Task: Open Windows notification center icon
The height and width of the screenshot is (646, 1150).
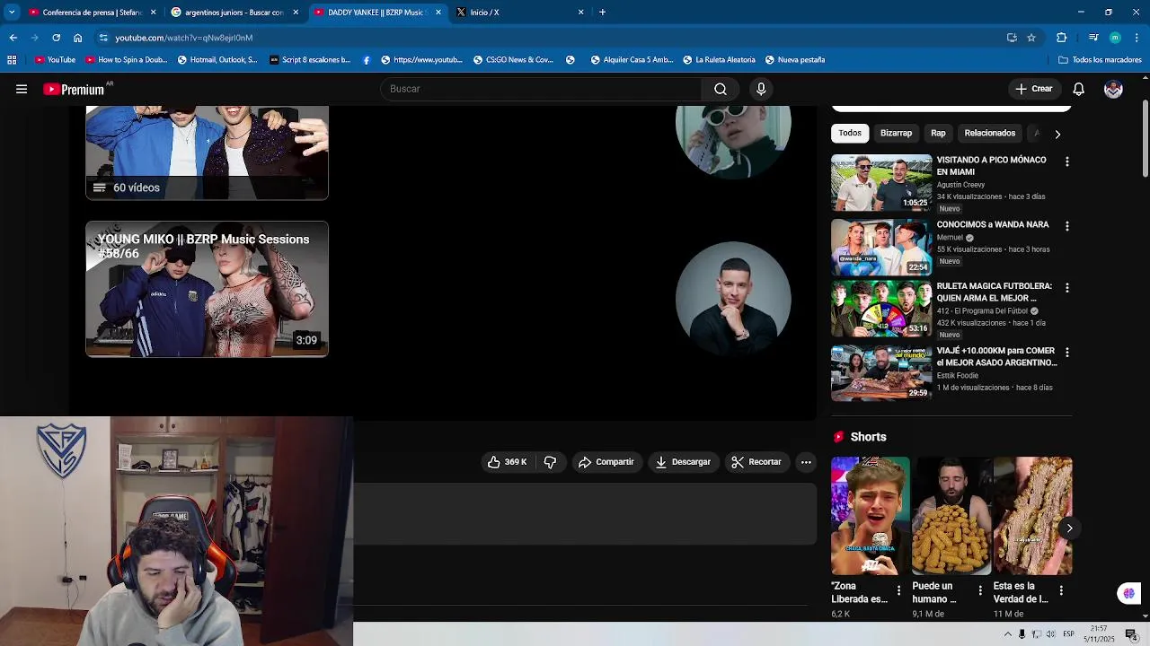Action: click(x=1131, y=634)
